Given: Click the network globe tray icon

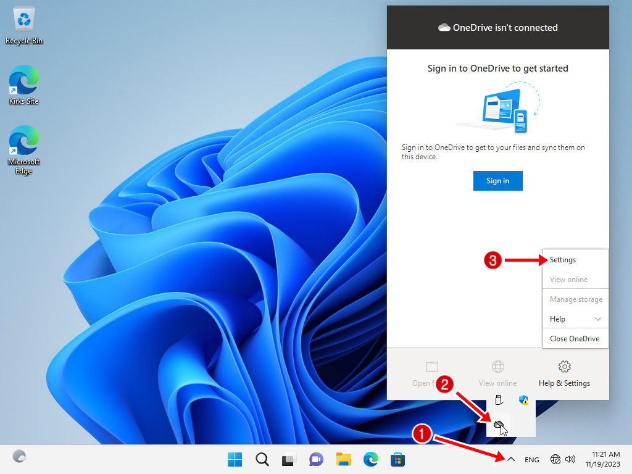Looking at the screenshot, I should pos(555,459).
